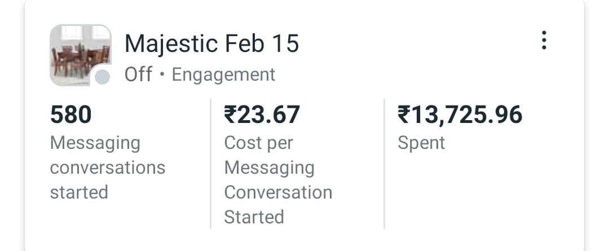The image size is (609, 251).
Task: Click the rupee symbol before 23.67
Action: tap(230, 115)
